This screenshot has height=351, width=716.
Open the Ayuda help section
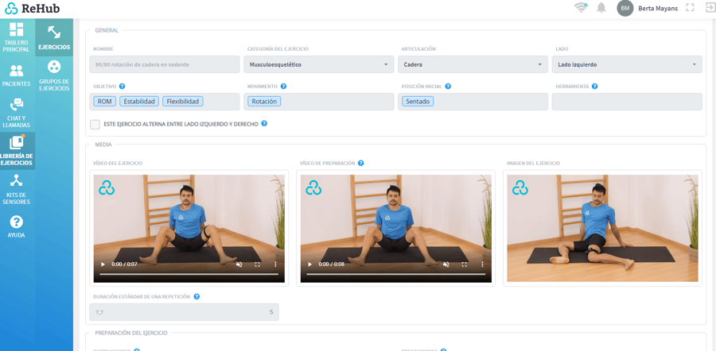[x=18, y=227]
